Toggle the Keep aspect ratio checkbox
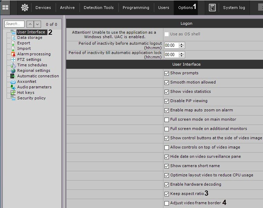The image size is (263, 208). point(167,194)
